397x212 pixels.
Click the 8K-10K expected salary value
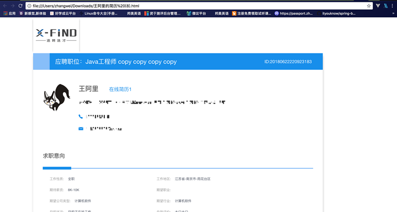(x=73, y=190)
